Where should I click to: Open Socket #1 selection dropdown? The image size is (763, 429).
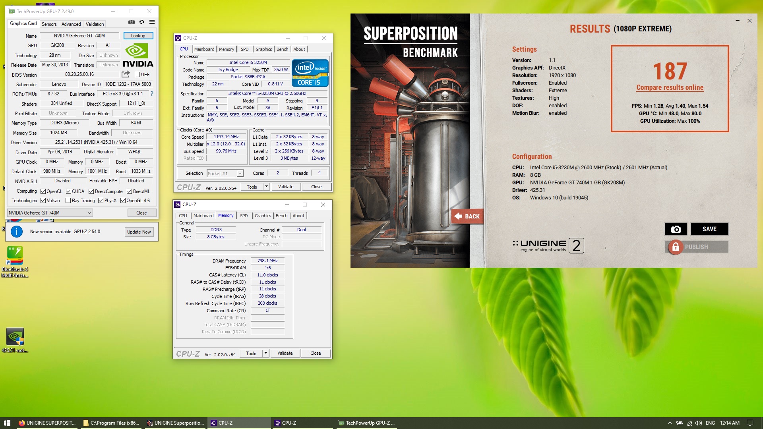(225, 174)
